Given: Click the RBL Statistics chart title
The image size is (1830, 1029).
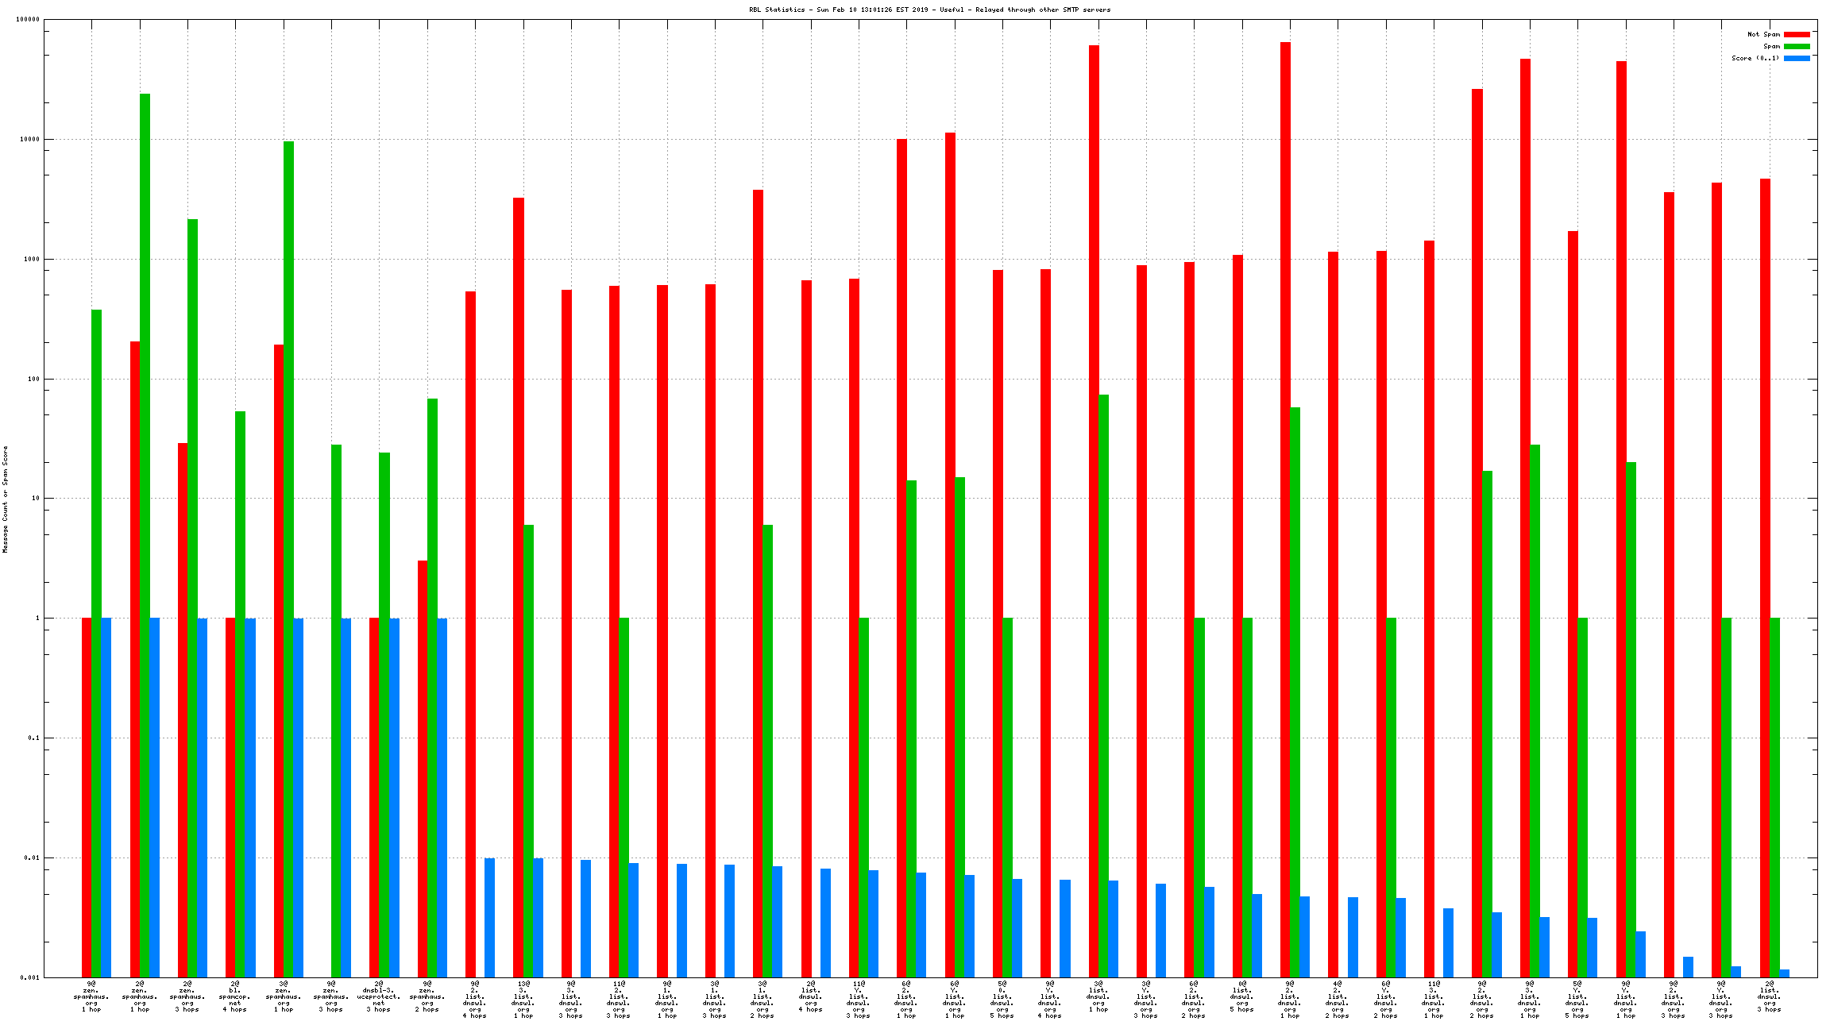Looking at the screenshot, I should click(x=929, y=10).
